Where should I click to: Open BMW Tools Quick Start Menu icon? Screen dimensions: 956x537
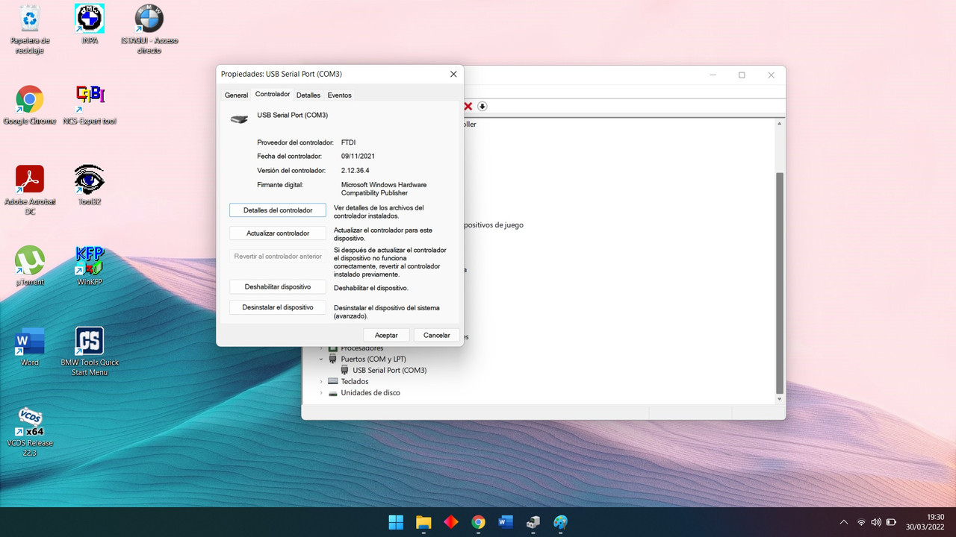[x=90, y=351]
